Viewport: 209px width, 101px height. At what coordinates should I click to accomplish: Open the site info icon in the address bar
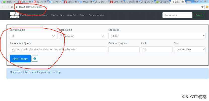17,7
